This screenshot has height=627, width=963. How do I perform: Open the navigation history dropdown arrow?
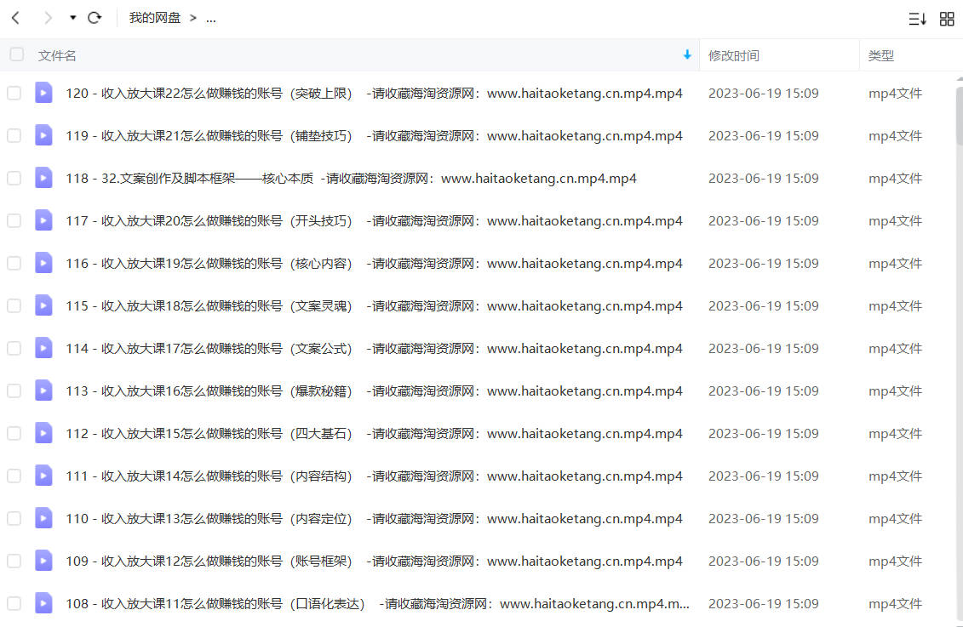[72, 18]
